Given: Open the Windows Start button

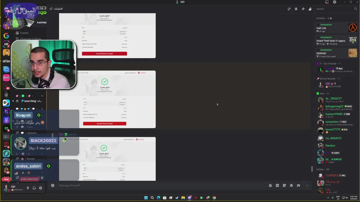Looking at the screenshot, I should 146,198.
